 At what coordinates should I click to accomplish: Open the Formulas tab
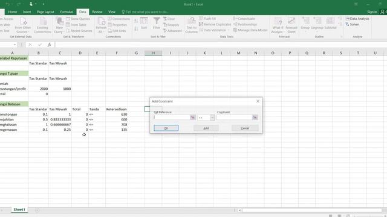click(67, 12)
